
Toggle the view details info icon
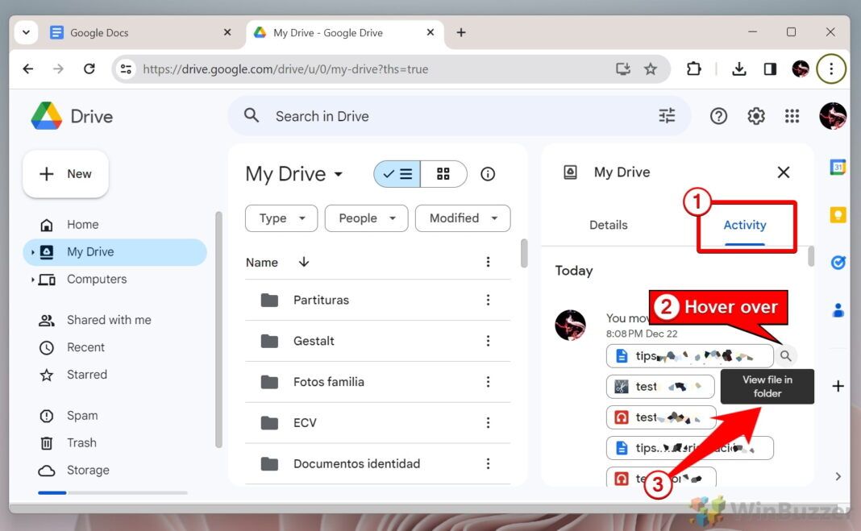488,174
